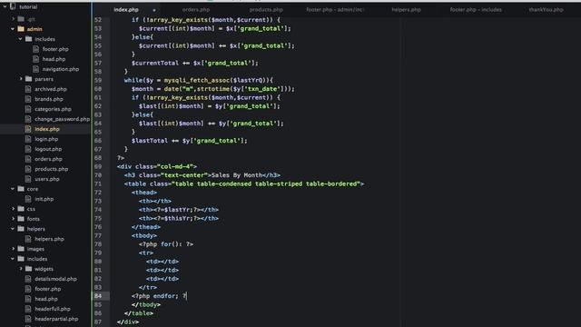Click the file icon beside navigation.php
Screen dimensions: 581x327
pos(36,69)
